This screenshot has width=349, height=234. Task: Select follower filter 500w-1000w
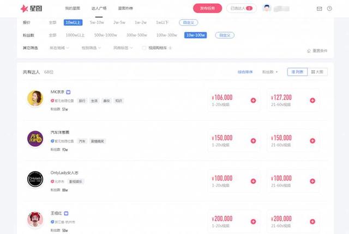105,35
